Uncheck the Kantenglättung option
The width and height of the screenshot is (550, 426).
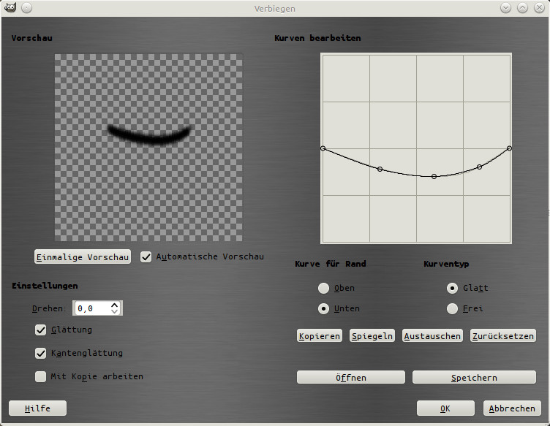[x=41, y=353]
